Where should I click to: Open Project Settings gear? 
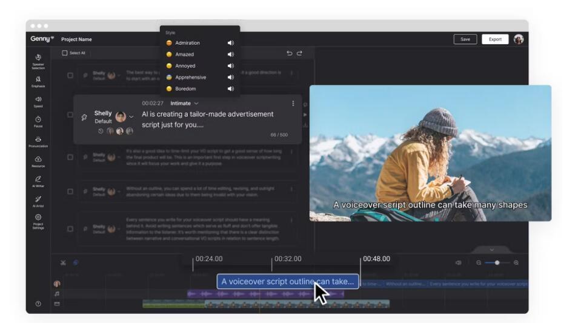[x=38, y=221]
